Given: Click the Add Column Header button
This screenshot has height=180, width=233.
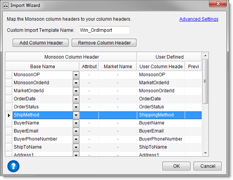Looking at the screenshot, I should 41,43.
